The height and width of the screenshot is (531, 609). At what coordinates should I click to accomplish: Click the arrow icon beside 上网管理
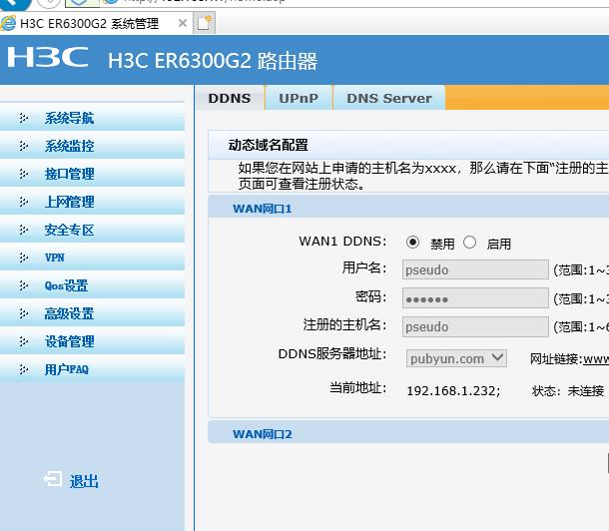24,202
